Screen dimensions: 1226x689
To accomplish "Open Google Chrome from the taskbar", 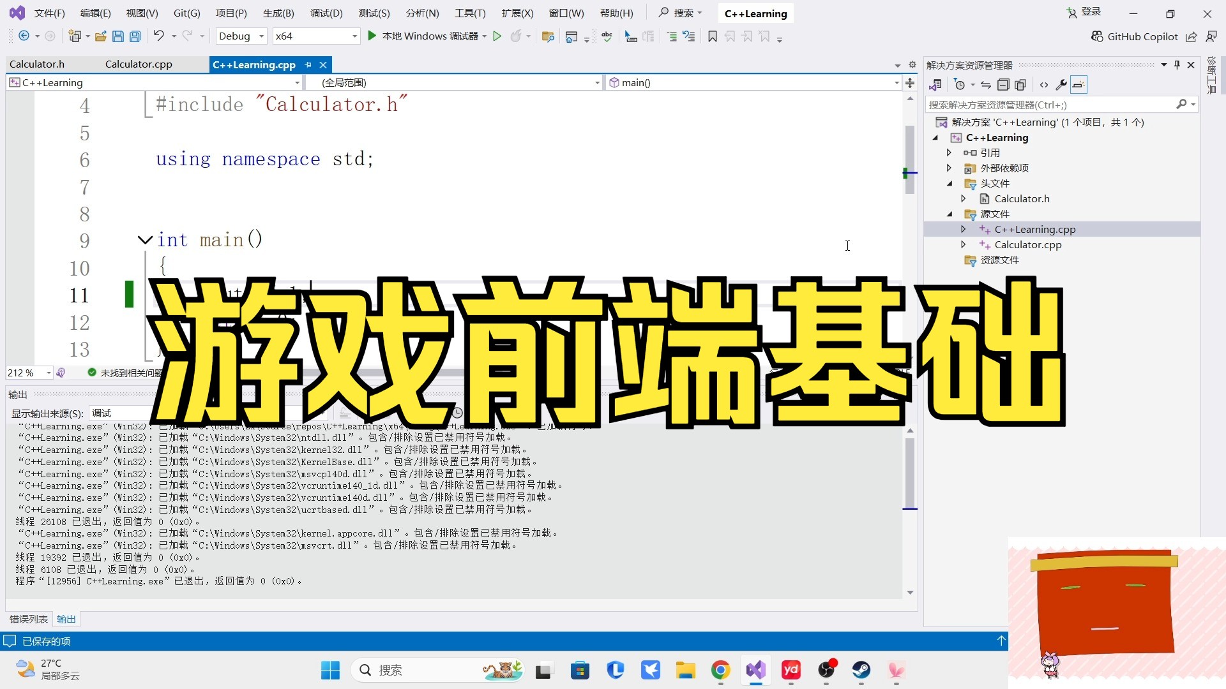I will click(720, 670).
